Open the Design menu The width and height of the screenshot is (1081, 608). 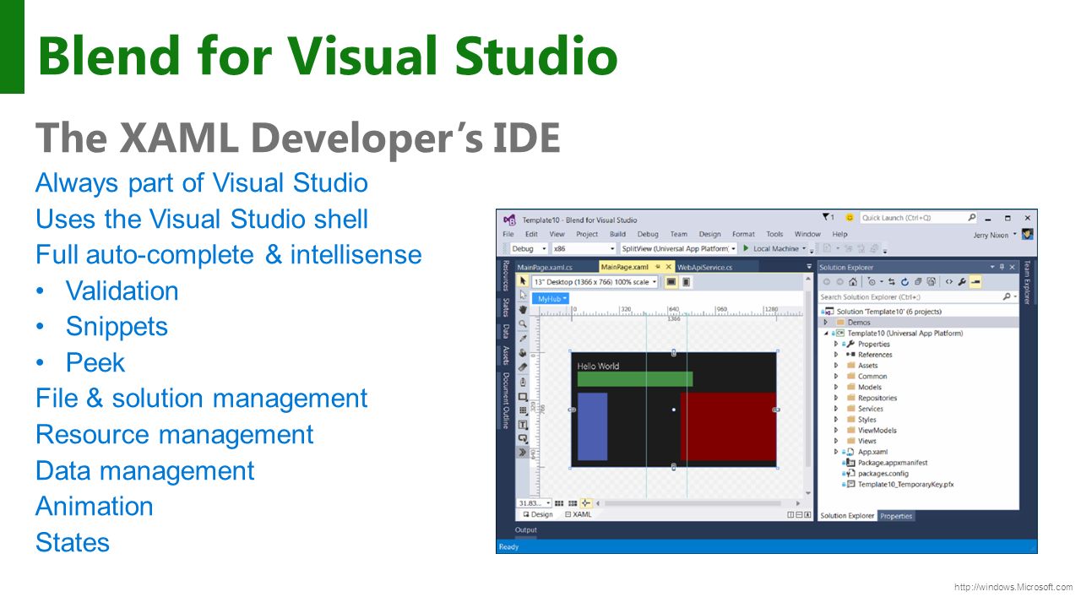point(709,234)
